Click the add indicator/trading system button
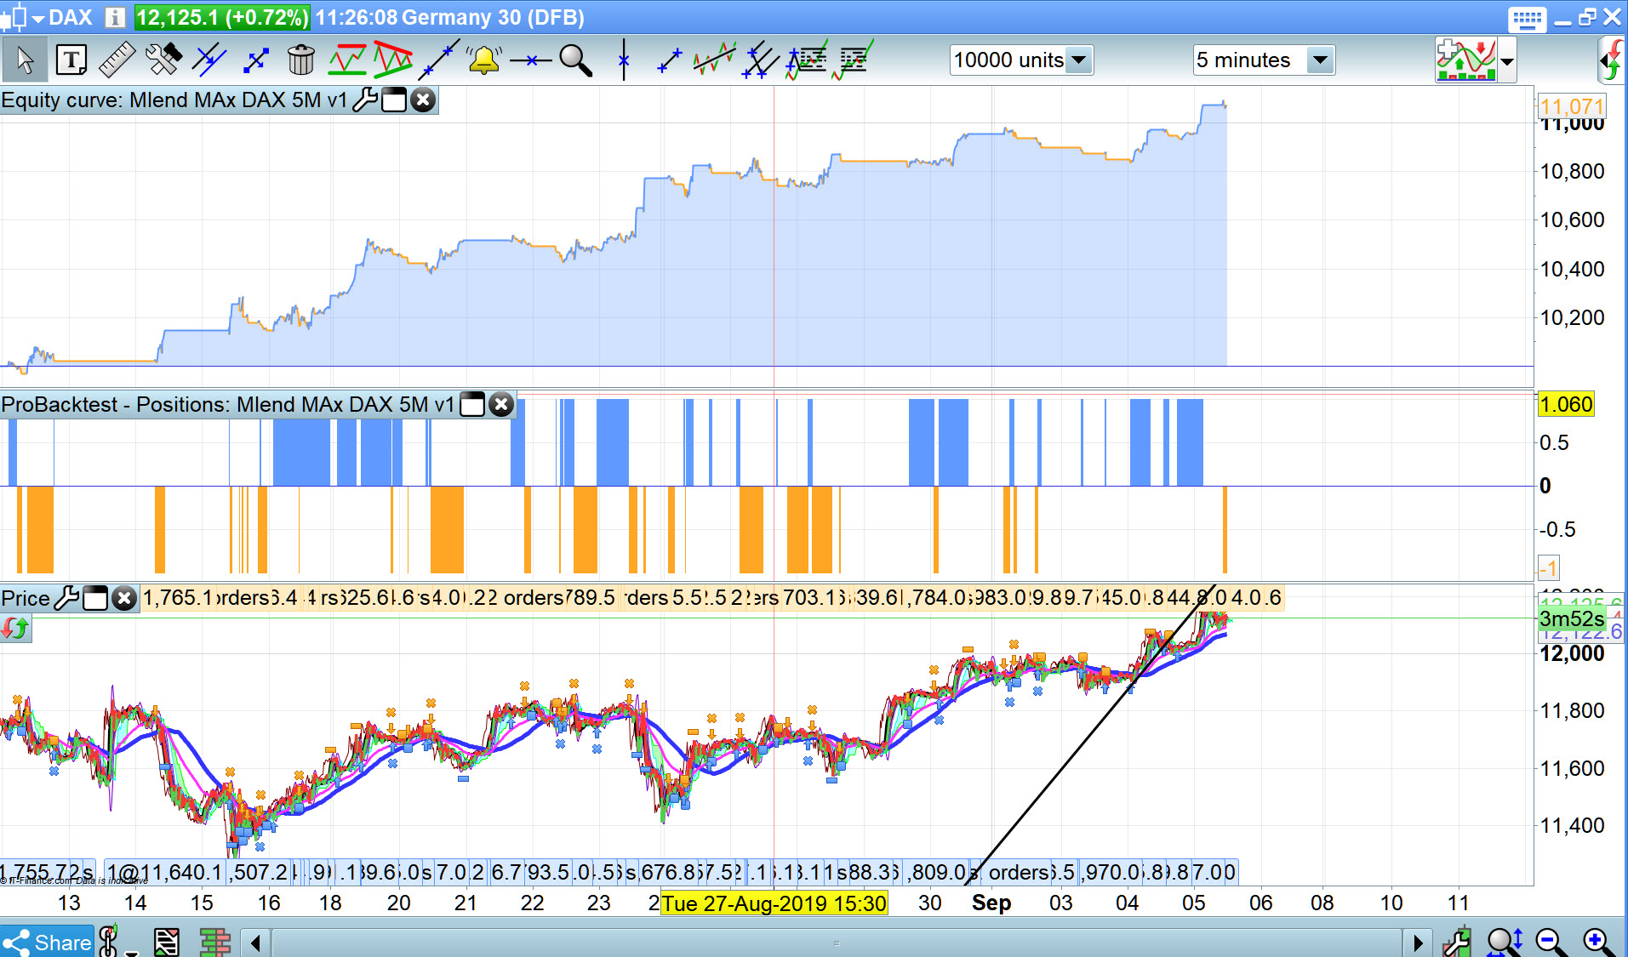 [x=1466, y=60]
